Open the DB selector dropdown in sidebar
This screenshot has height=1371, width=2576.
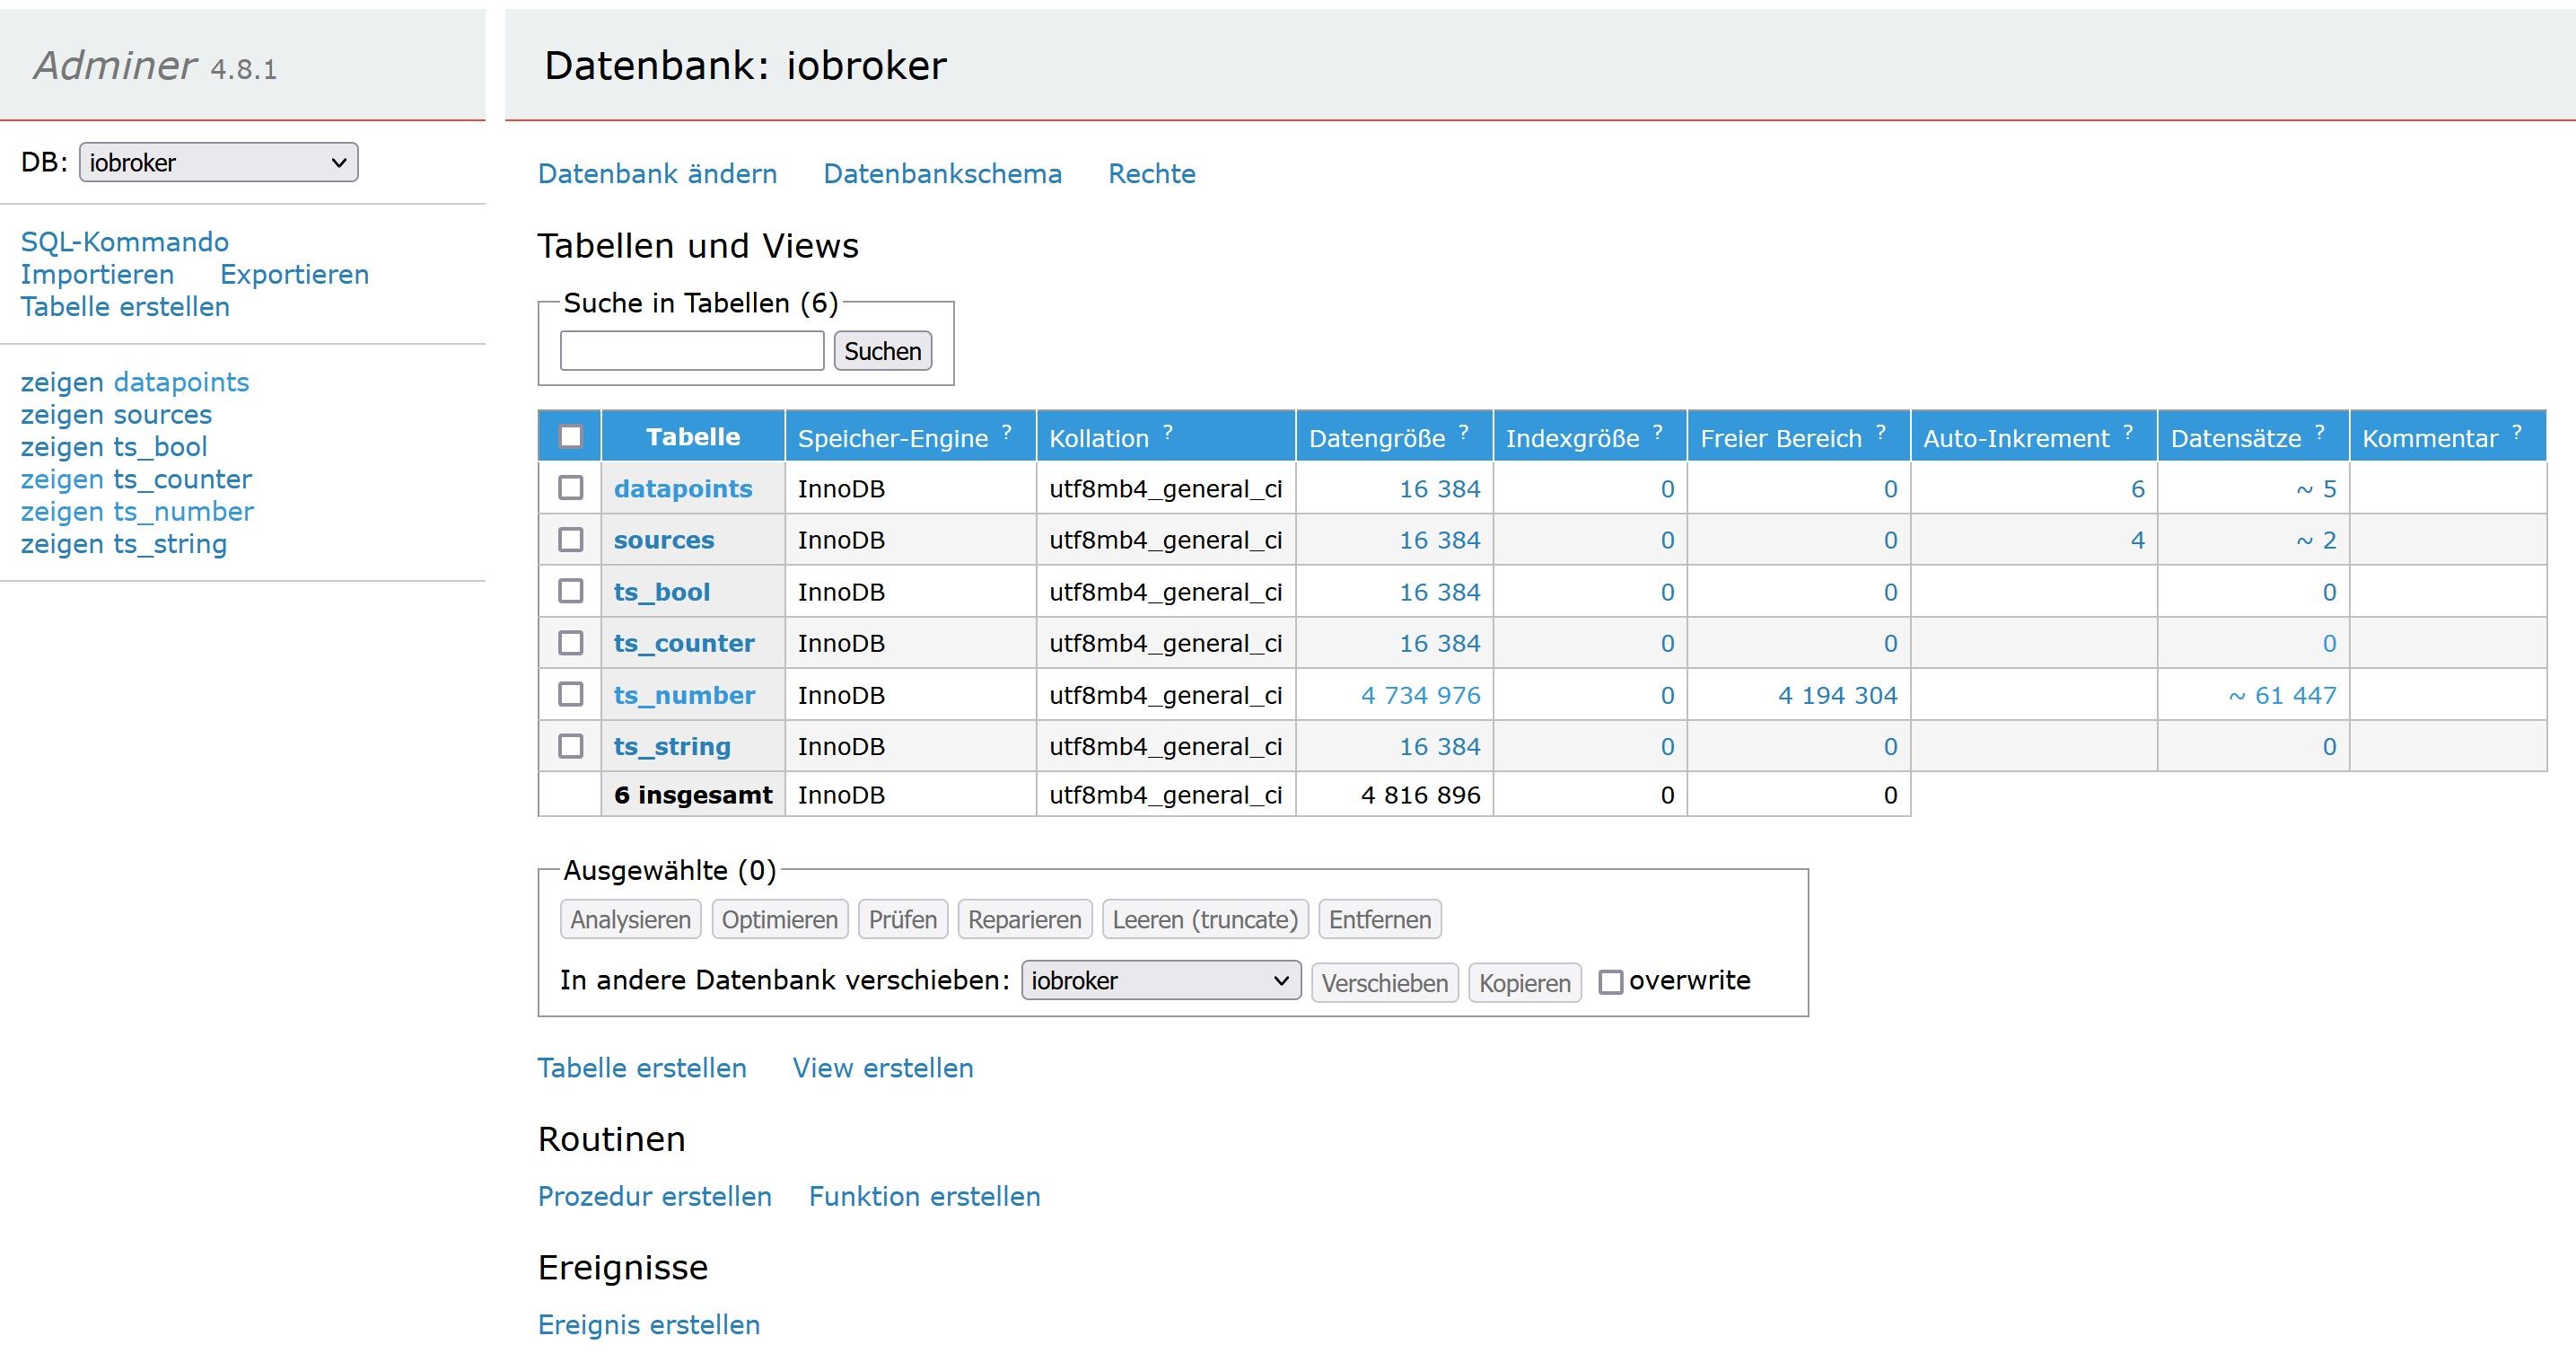click(x=218, y=163)
